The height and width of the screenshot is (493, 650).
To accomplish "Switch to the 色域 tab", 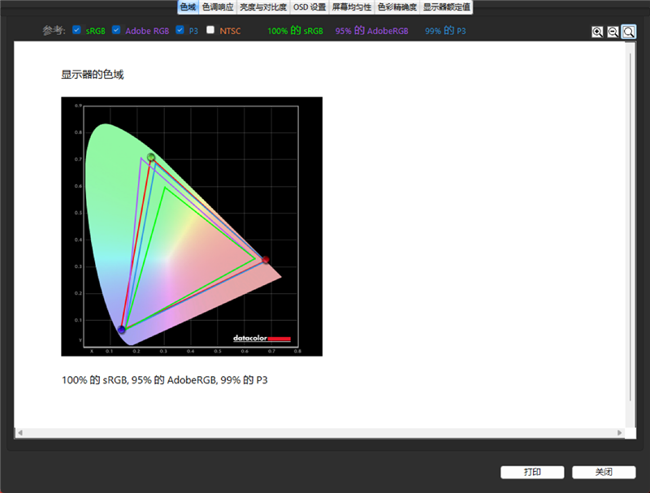I will (x=188, y=7).
